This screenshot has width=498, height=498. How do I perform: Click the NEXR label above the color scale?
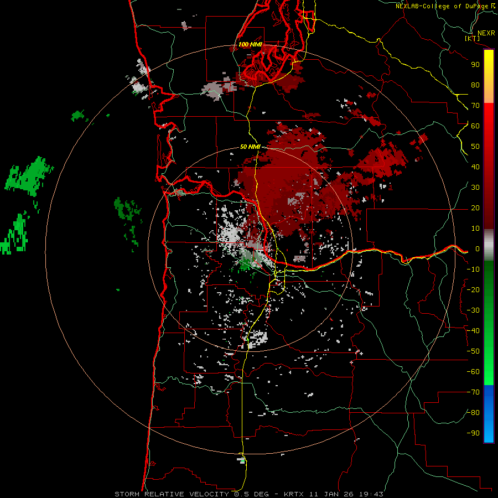click(486, 33)
